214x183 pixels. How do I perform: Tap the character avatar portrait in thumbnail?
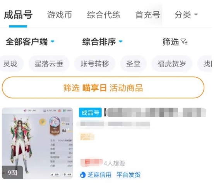click(55, 122)
